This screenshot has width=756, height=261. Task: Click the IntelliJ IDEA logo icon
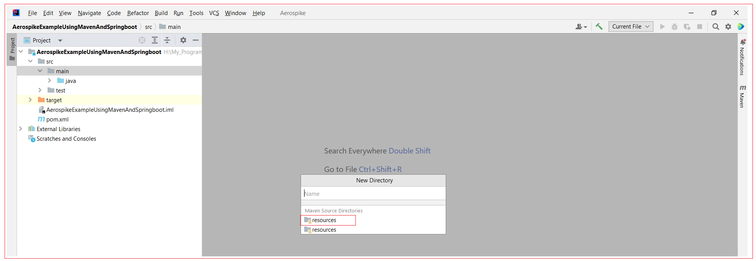point(16,13)
